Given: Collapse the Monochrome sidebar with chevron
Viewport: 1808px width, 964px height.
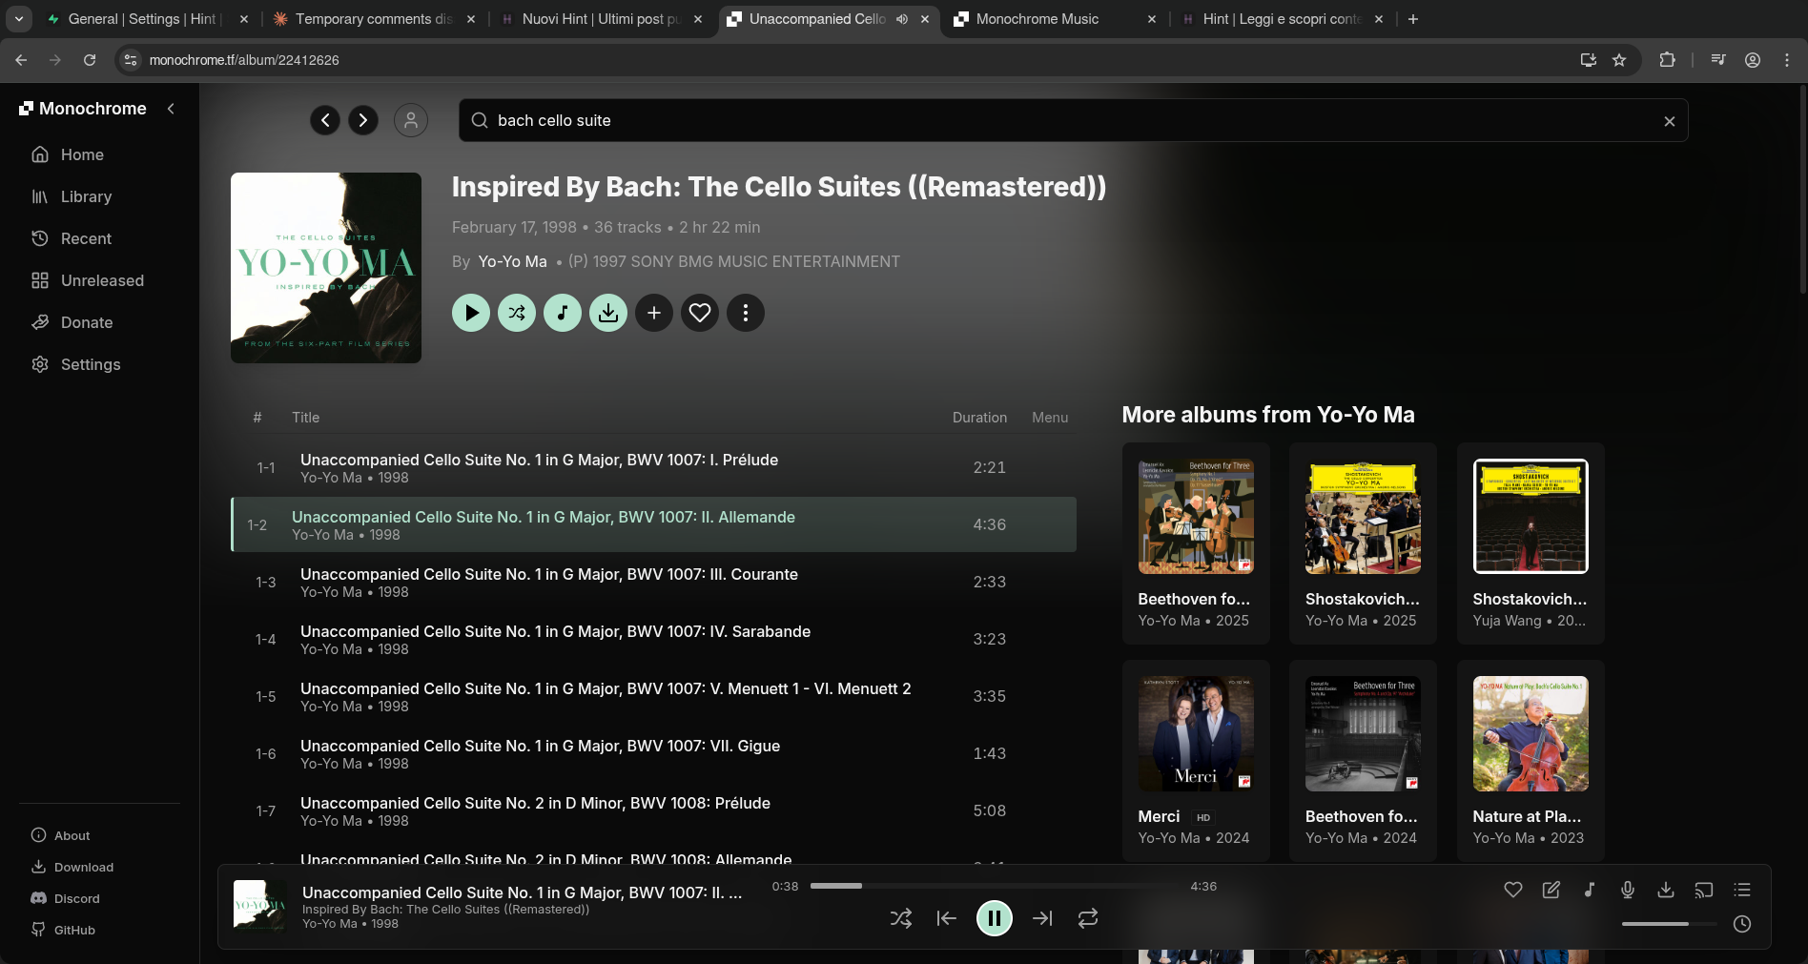Looking at the screenshot, I should 172,109.
